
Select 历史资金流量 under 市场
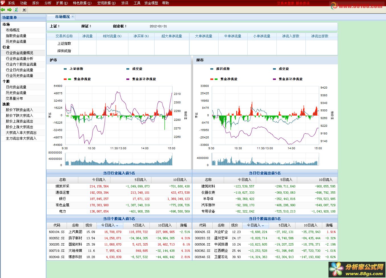click(x=16, y=42)
